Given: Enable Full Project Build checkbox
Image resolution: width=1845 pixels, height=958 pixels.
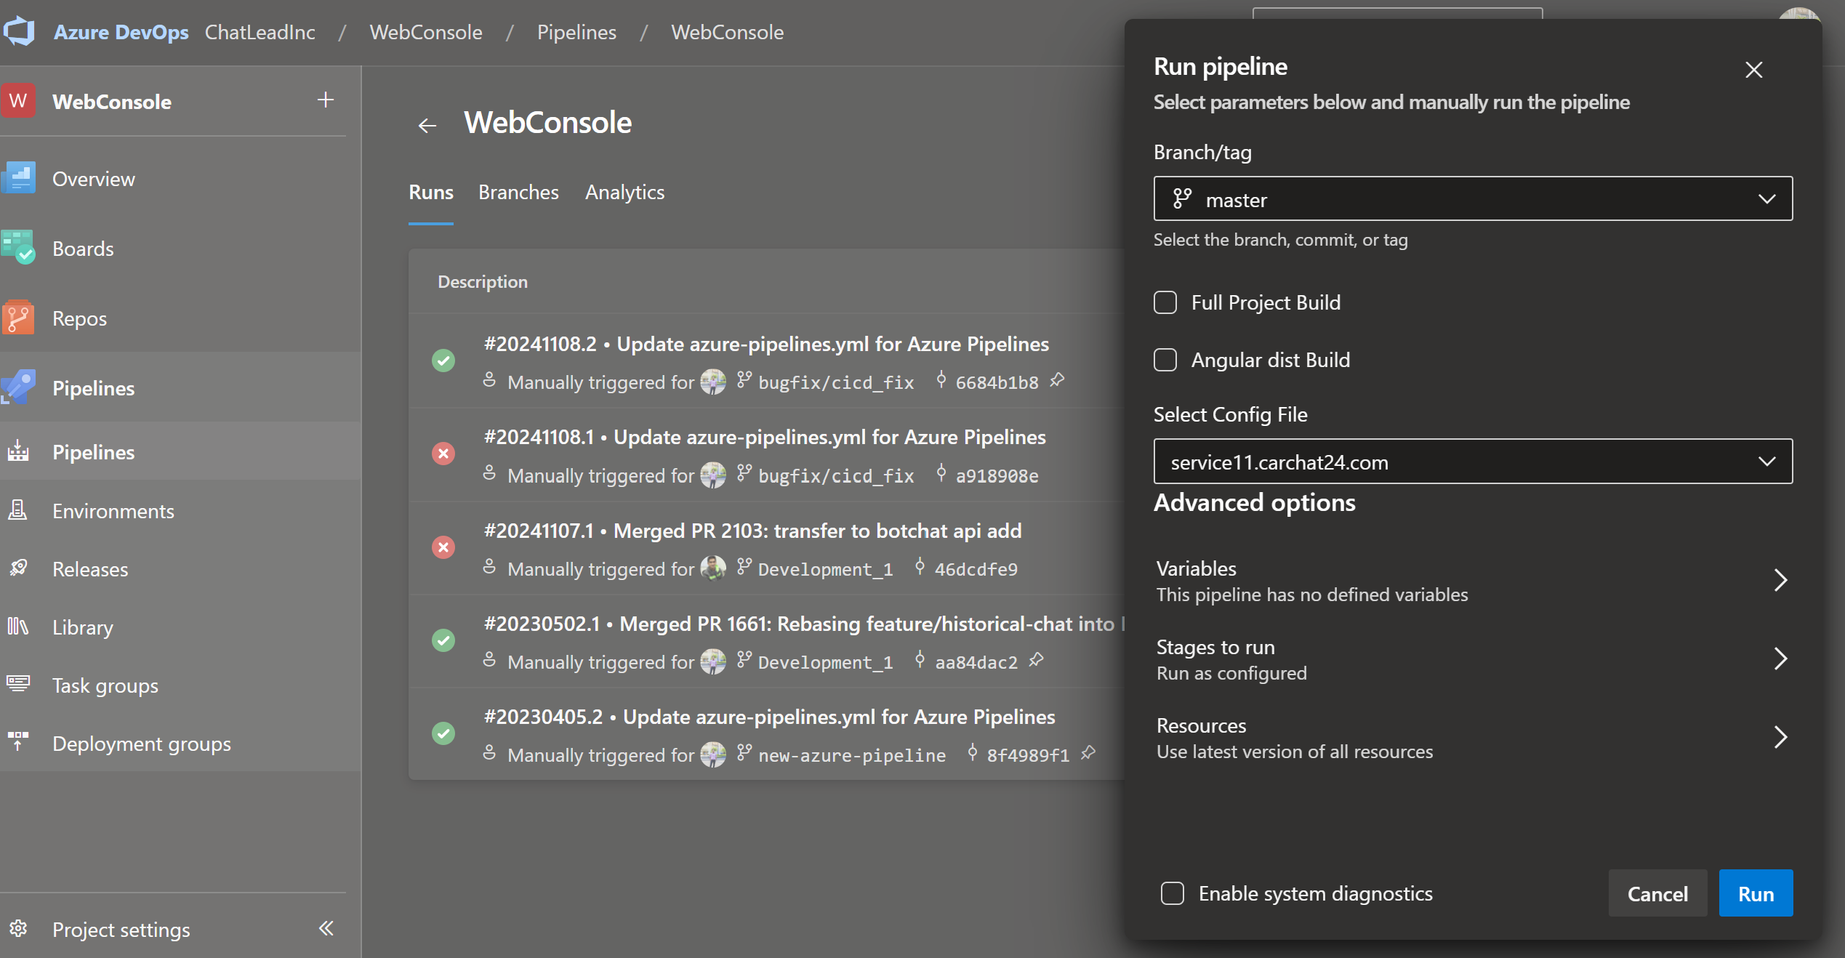Looking at the screenshot, I should pyautogui.click(x=1165, y=302).
